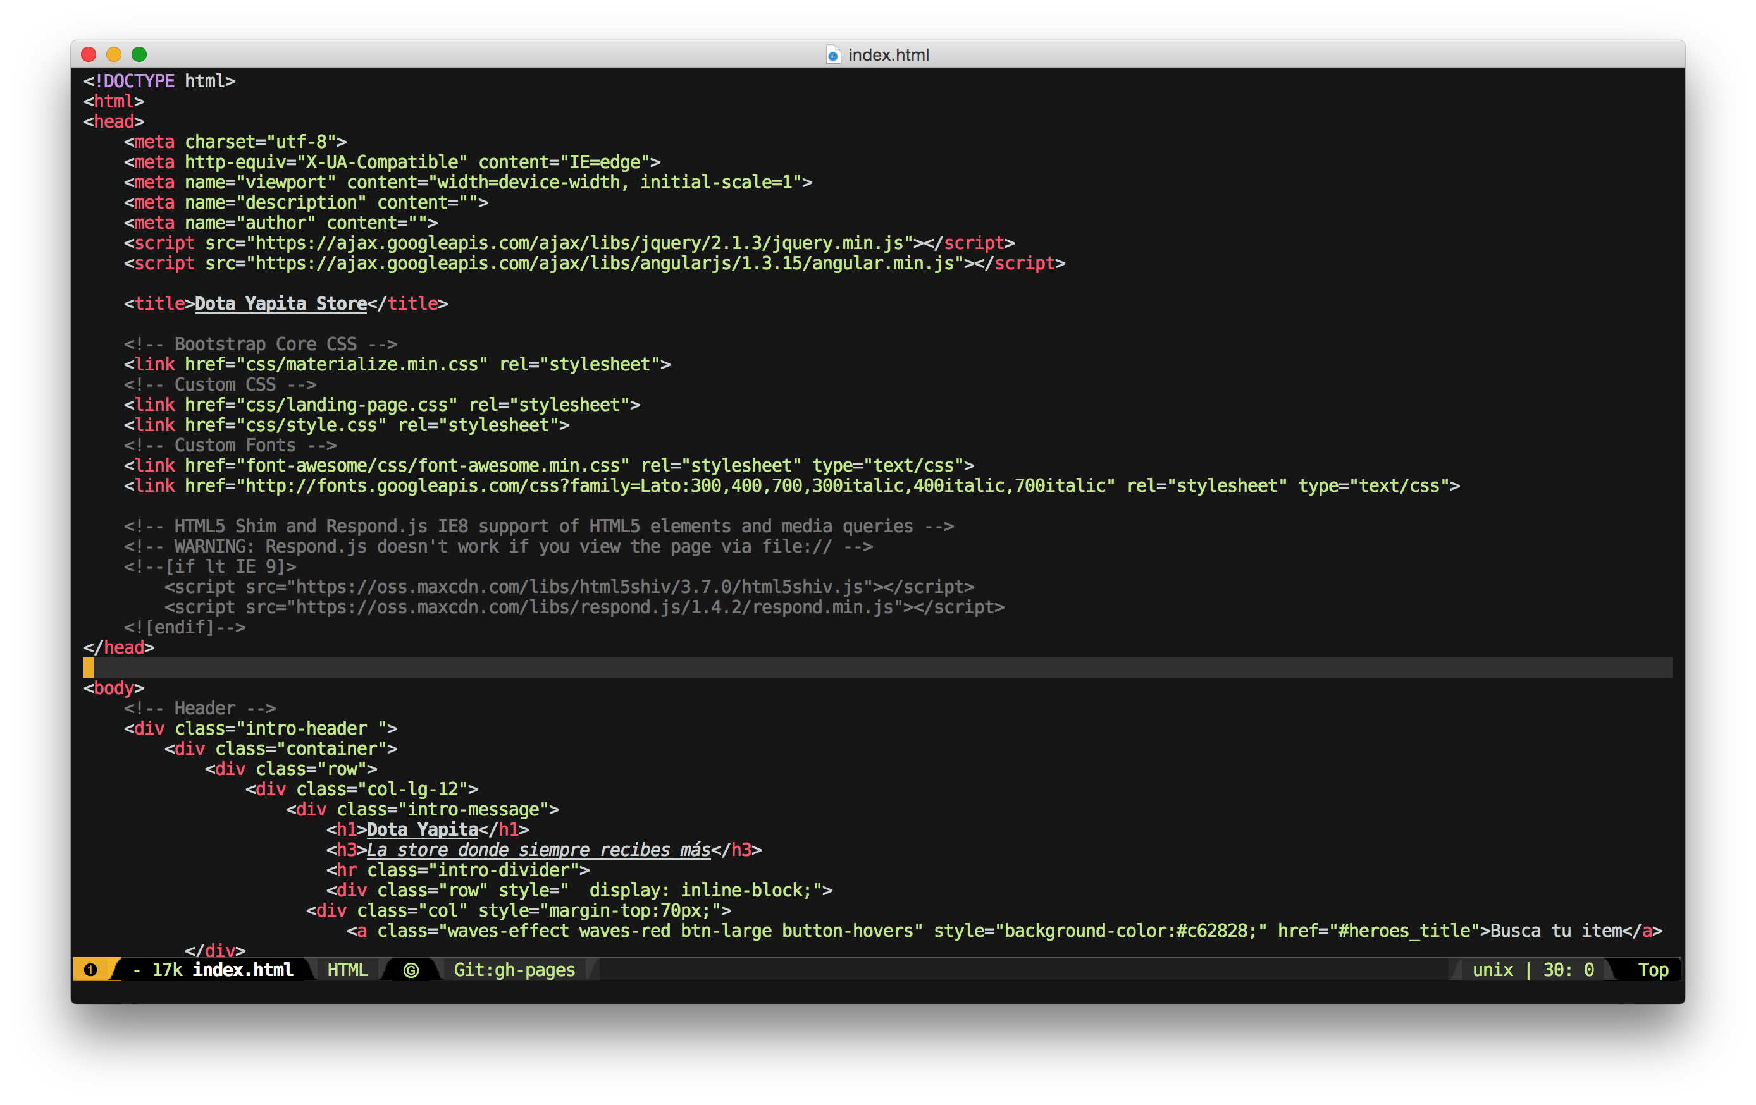The width and height of the screenshot is (1756, 1105).
Task: Click the index.html buffer name in modeline
Action: 243,970
